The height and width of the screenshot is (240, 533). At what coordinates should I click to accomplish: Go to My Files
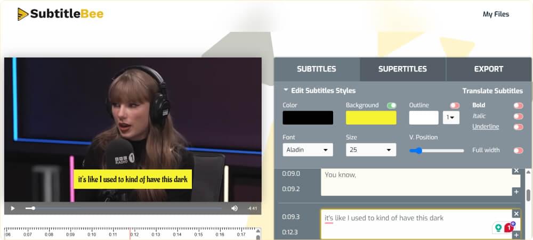click(x=496, y=14)
